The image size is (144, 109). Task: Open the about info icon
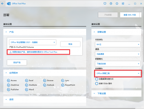(117, 4)
